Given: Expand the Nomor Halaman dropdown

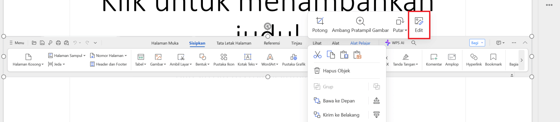Looking at the screenshot, I should [109, 55].
